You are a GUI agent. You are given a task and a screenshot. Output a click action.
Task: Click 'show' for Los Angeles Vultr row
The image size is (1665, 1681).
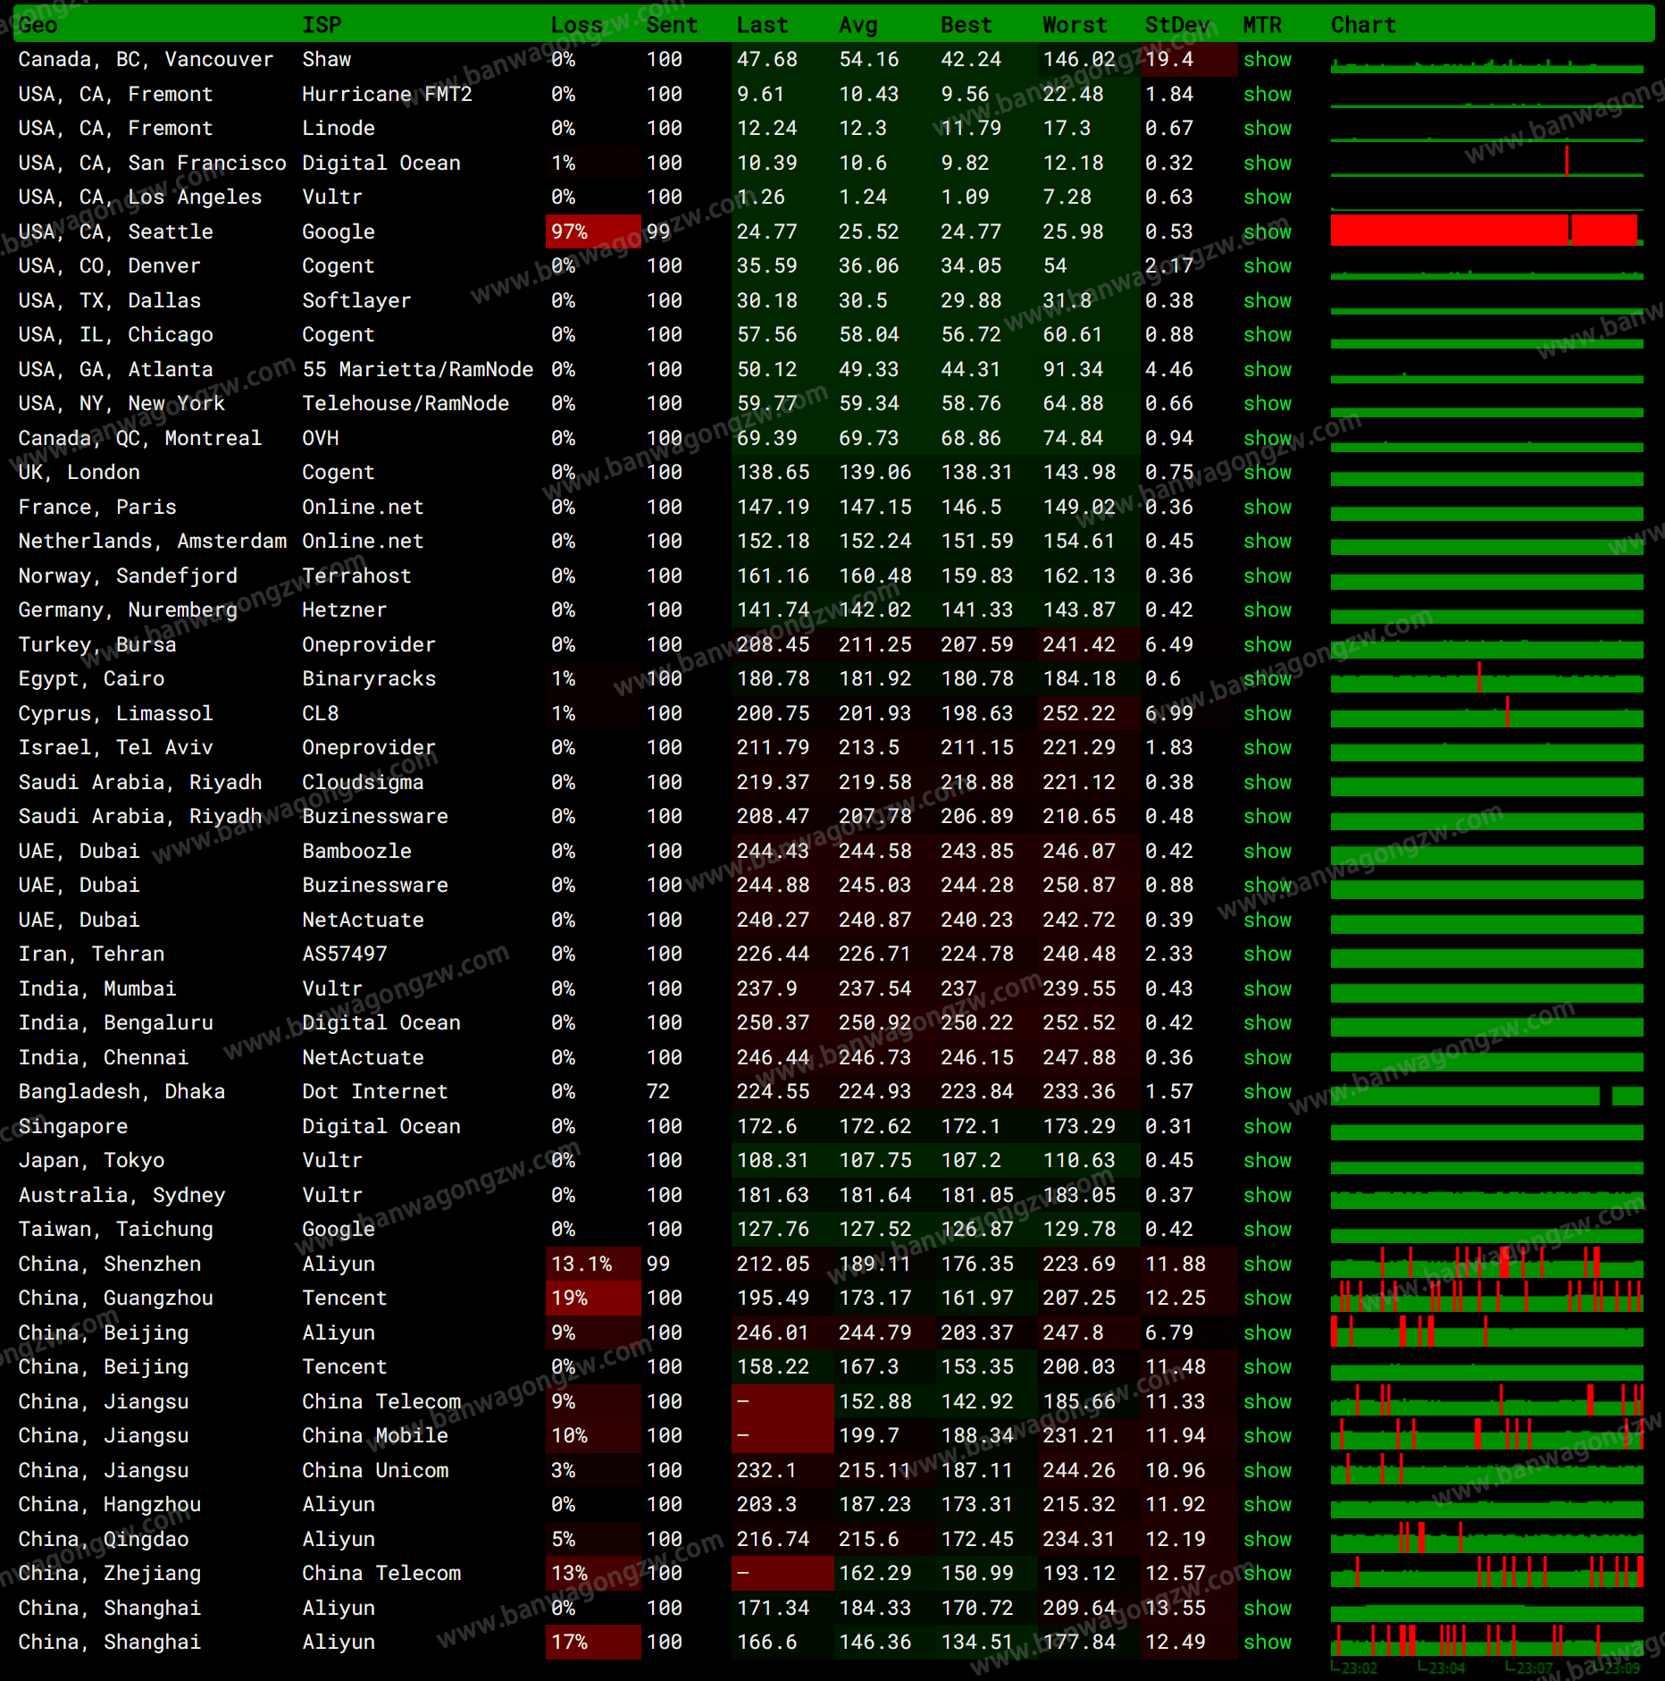point(1268,198)
